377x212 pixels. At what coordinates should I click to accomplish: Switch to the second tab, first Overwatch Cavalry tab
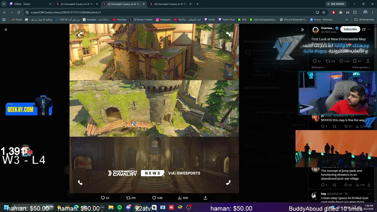tap(77, 4)
